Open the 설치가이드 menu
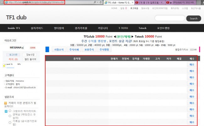This screenshot has height=126, width=204. [37, 28]
